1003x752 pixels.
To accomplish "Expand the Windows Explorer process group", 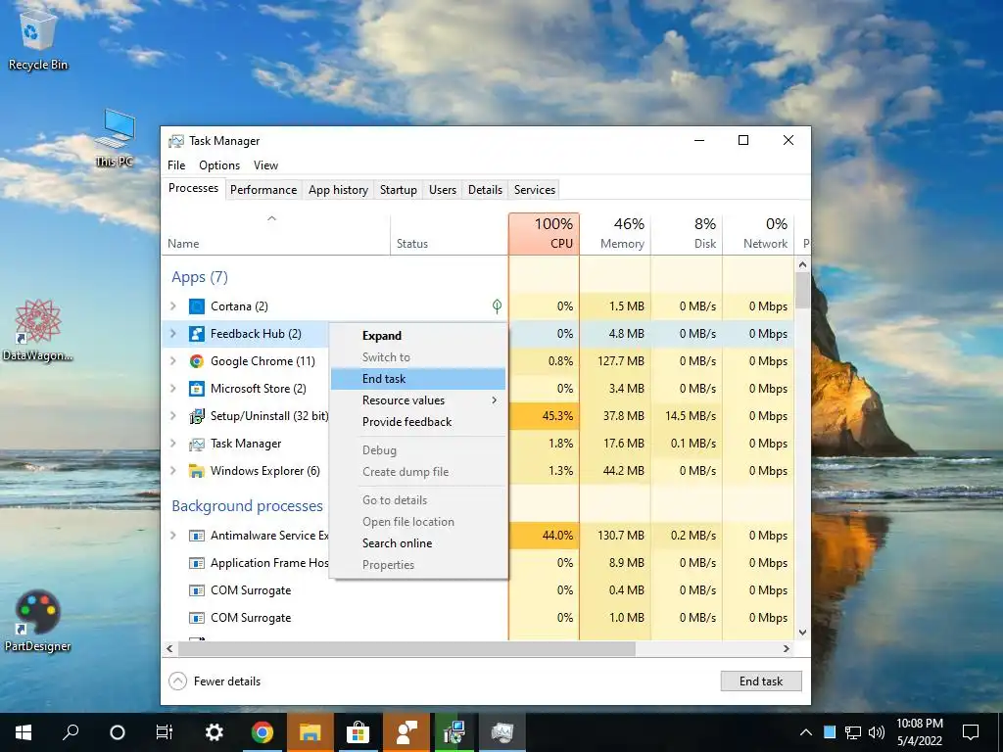I will 173,471.
